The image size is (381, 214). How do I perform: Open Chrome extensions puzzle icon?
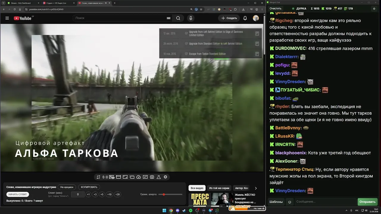[x=235, y=9]
